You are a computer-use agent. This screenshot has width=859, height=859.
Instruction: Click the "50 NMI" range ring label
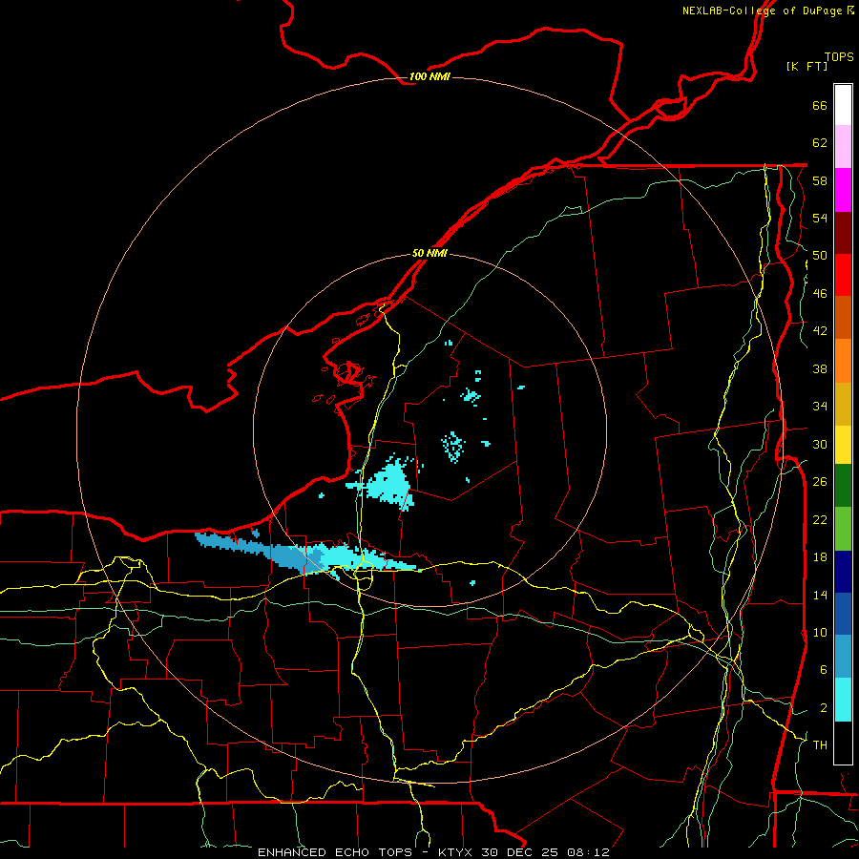(429, 253)
